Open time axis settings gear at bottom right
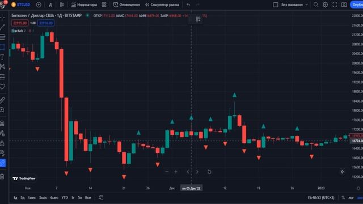 [x=358, y=188]
